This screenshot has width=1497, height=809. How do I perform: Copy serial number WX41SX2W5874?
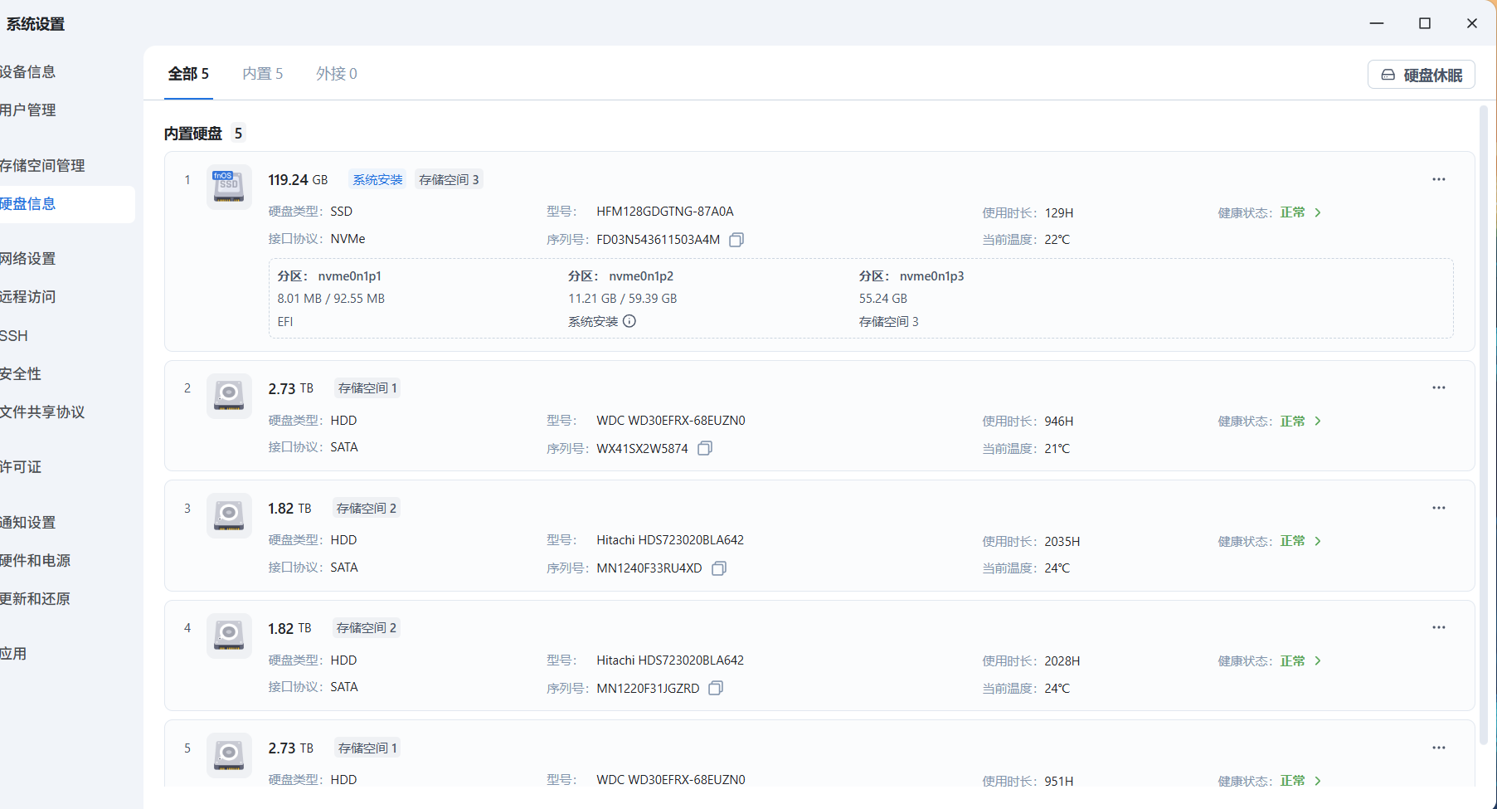(x=705, y=448)
